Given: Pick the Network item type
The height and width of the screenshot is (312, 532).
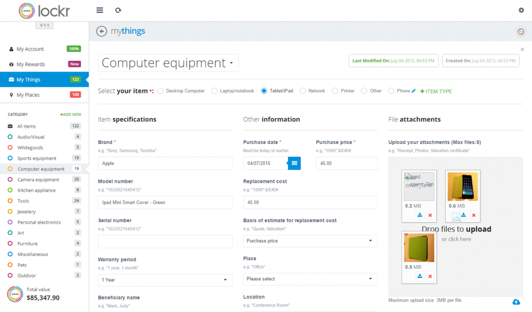Looking at the screenshot, I should click(303, 91).
